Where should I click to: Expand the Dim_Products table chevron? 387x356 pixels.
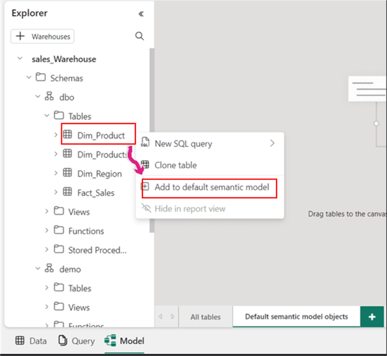56,154
